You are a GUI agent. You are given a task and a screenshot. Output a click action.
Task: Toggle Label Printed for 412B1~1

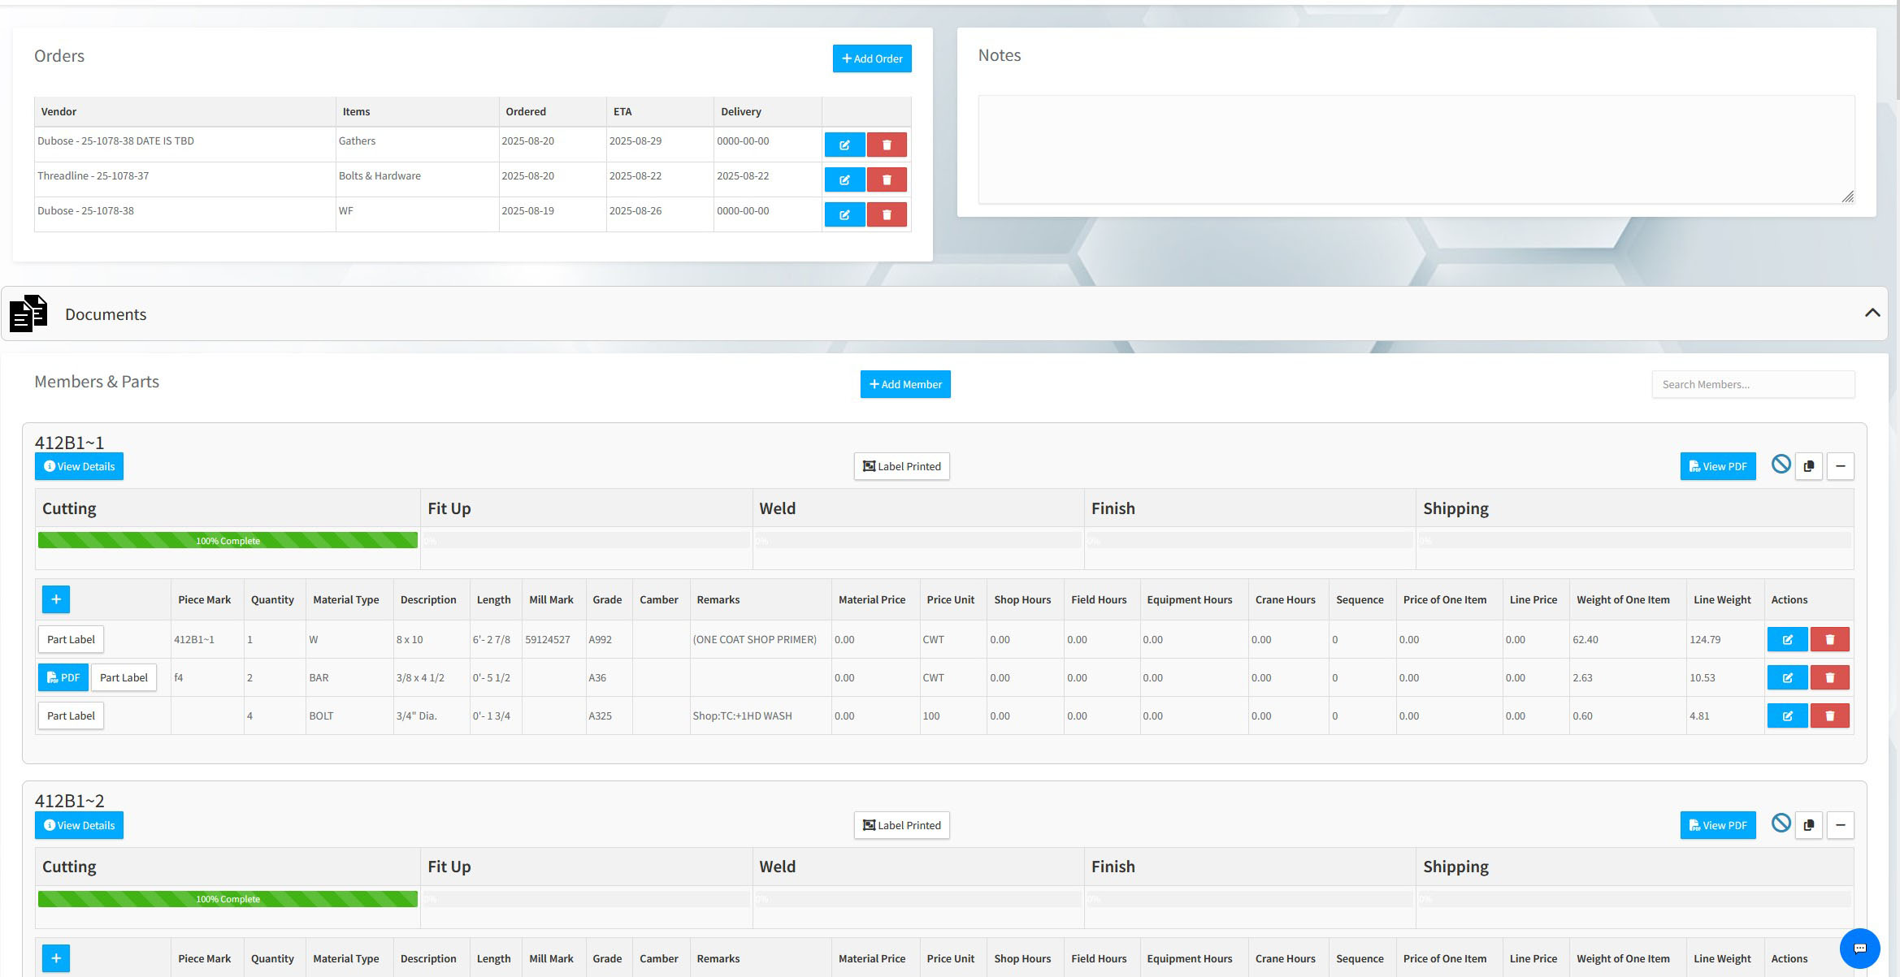point(901,466)
